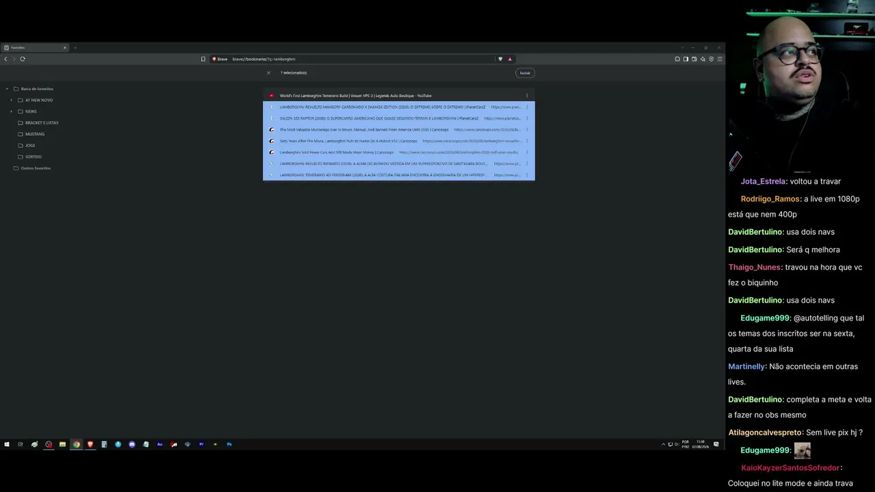
Task: Select the Sixty Years After The Miura bookmark
Action: pyautogui.click(x=399, y=141)
